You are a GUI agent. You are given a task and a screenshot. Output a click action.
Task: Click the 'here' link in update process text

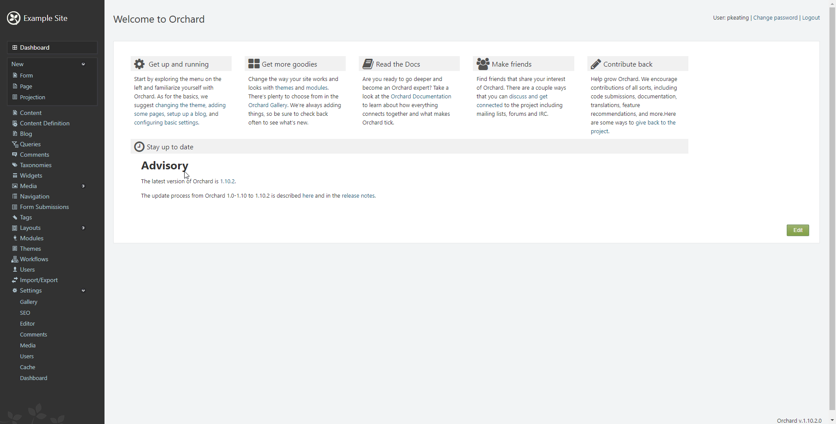[308, 196]
